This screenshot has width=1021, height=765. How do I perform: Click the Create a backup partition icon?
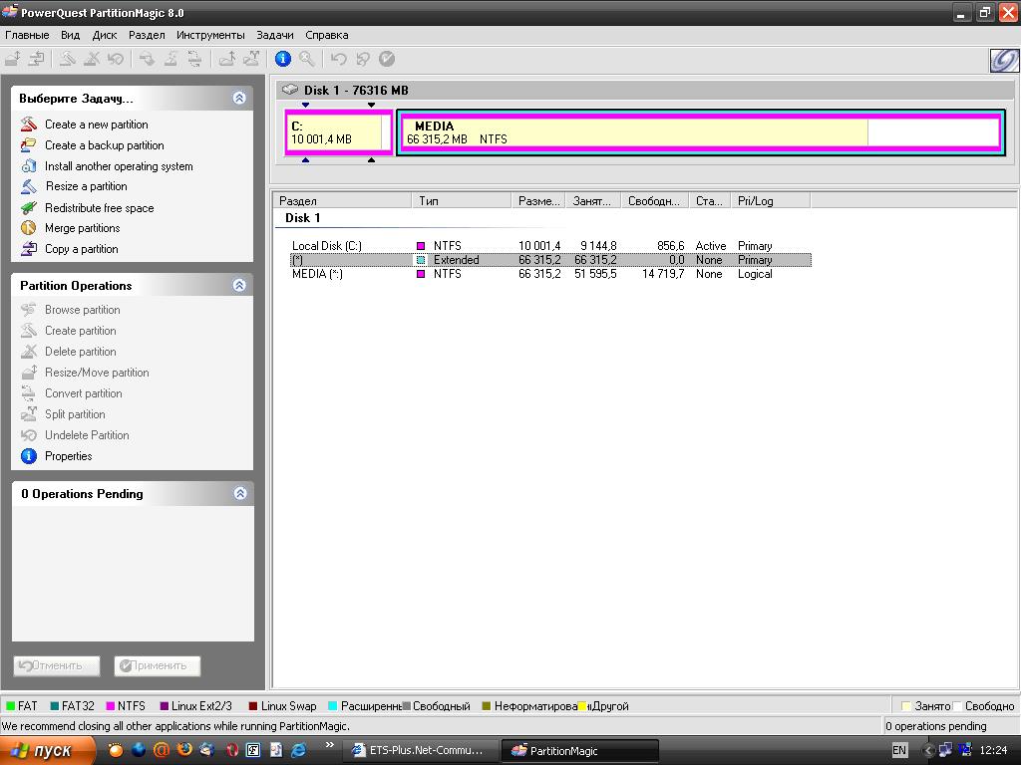point(28,145)
